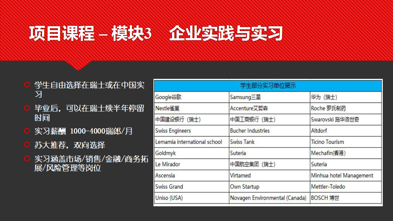Click the Roche 罗氏制药 cell
The height and width of the screenshot is (221, 393).
point(346,108)
